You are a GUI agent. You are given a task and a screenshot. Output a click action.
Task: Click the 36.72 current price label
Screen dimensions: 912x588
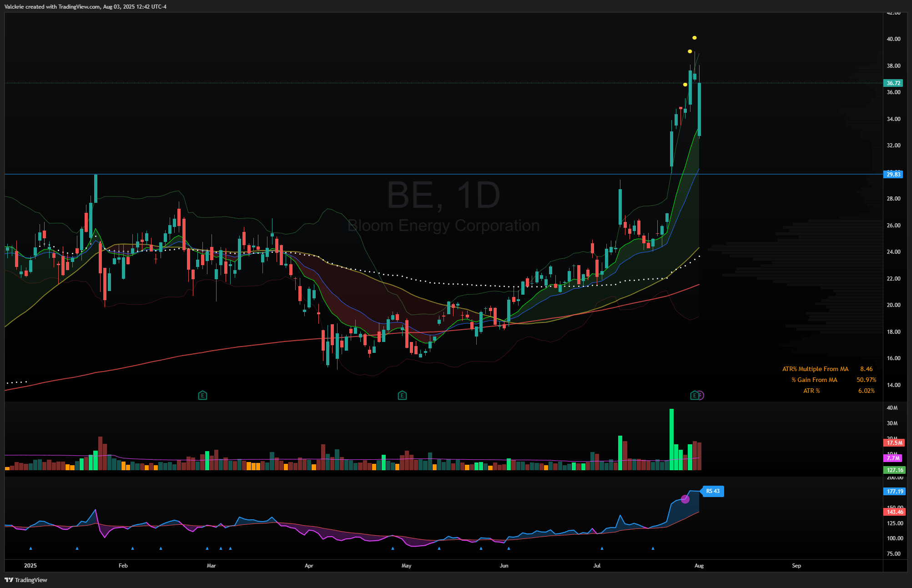893,83
